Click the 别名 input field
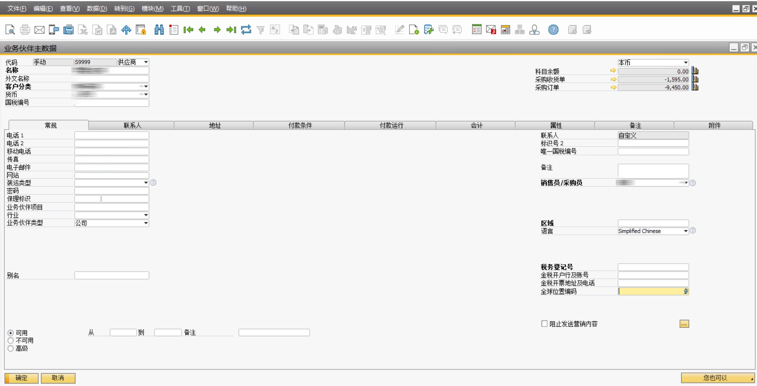Image resolution: width=757 pixels, height=386 pixels. pyautogui.click(x=112, y=275)
